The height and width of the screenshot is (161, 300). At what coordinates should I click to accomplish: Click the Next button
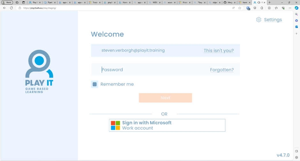coord(165,98)
